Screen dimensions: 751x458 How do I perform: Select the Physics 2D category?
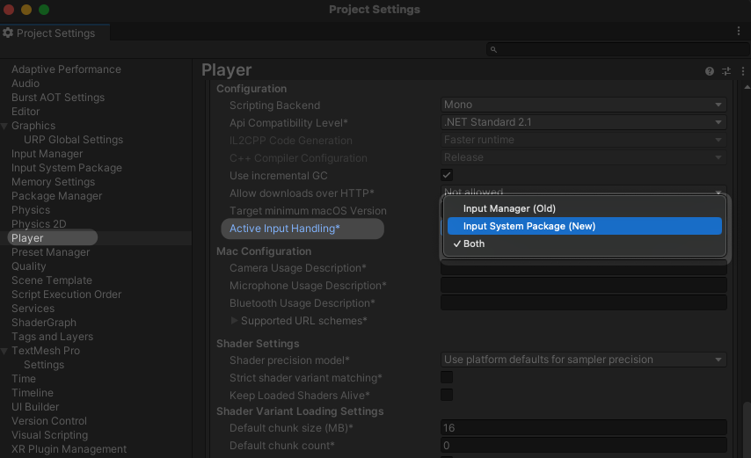39,224
